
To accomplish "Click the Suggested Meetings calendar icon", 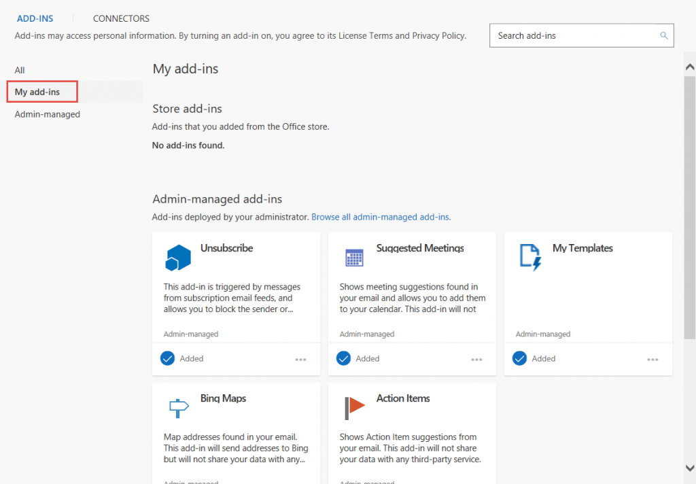I will 354,258.
